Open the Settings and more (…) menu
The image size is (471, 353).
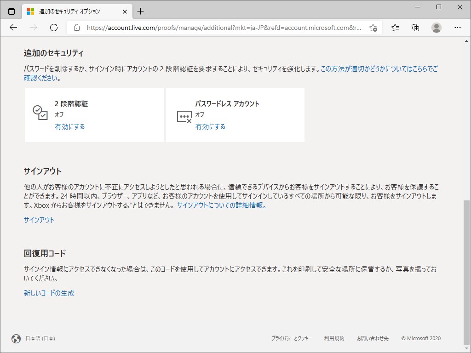pos(458,28)
